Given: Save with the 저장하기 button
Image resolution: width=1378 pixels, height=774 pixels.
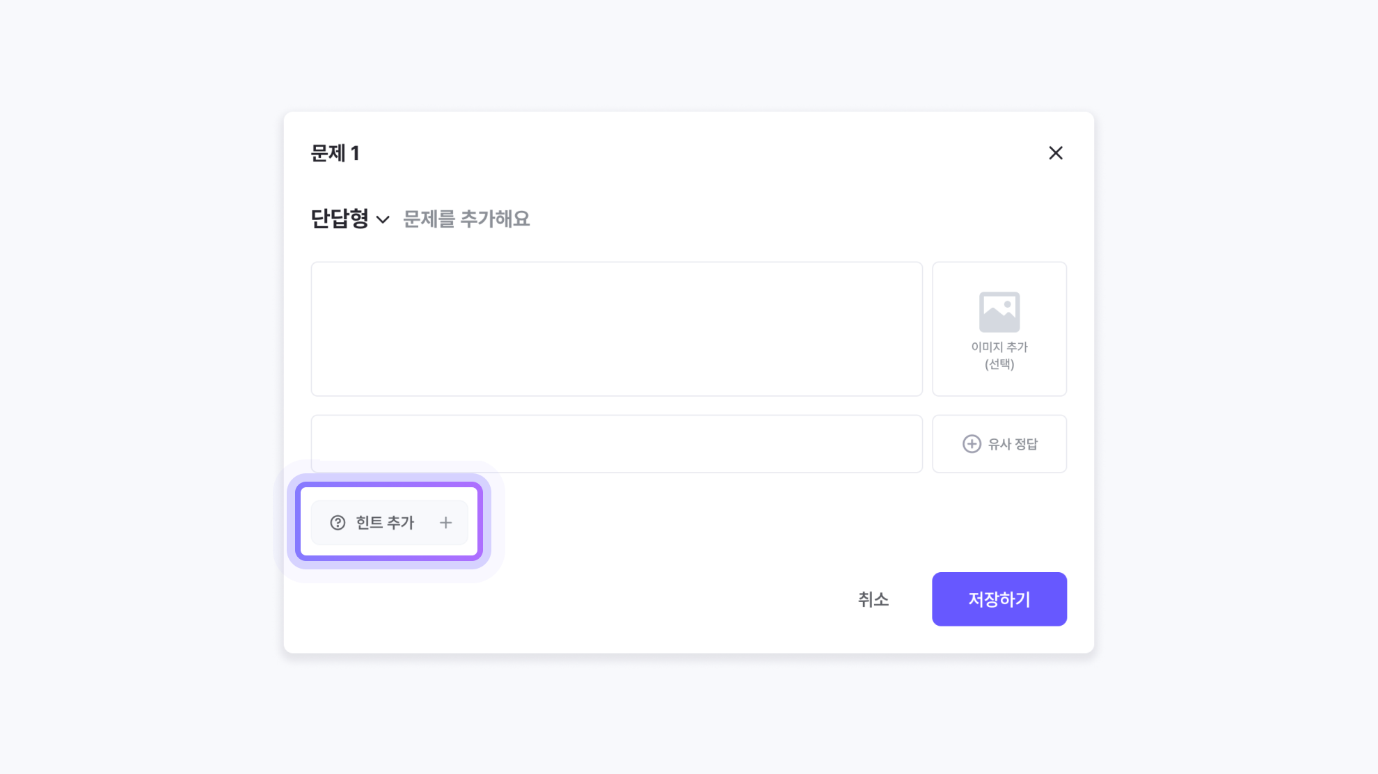Looking at the screenshot, I should tap(999, 599).
